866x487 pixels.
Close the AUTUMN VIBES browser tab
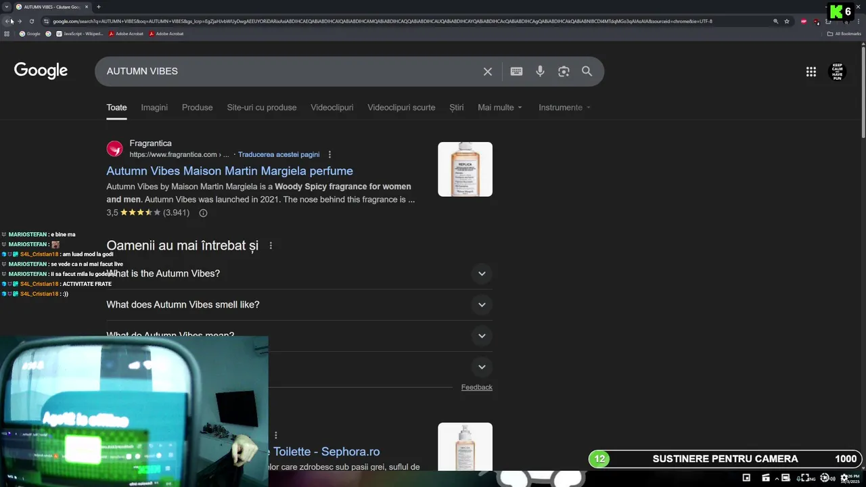point(87,7)
